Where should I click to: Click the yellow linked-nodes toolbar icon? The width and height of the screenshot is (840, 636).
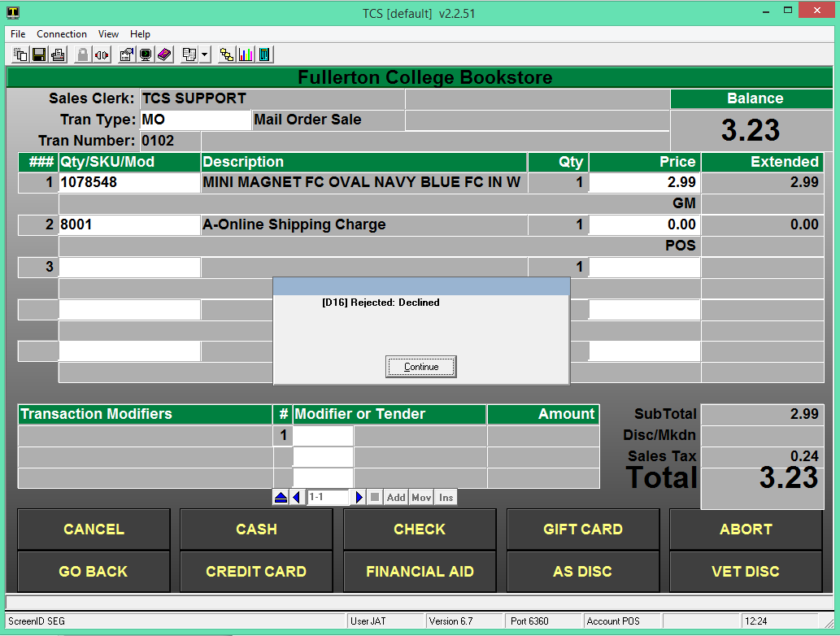(227, 54)
